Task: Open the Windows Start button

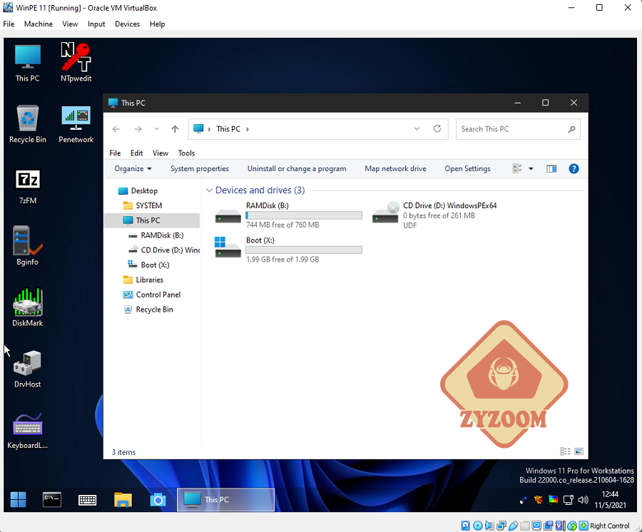Action: (x=18, y=500)
